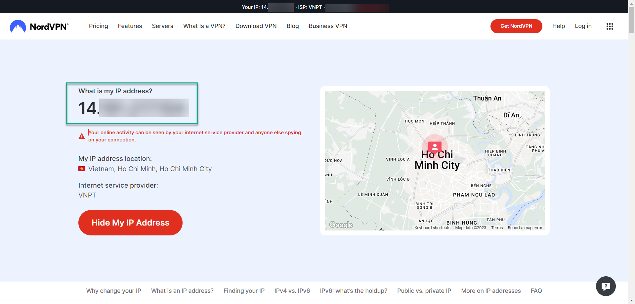Open the Features menu item

(130, 26)
